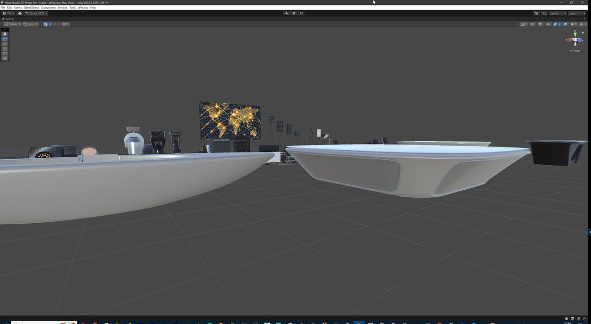The height and width of the screenshot is (324, 591).
Task: Select the Scene tab
Action: coord(8,19)
